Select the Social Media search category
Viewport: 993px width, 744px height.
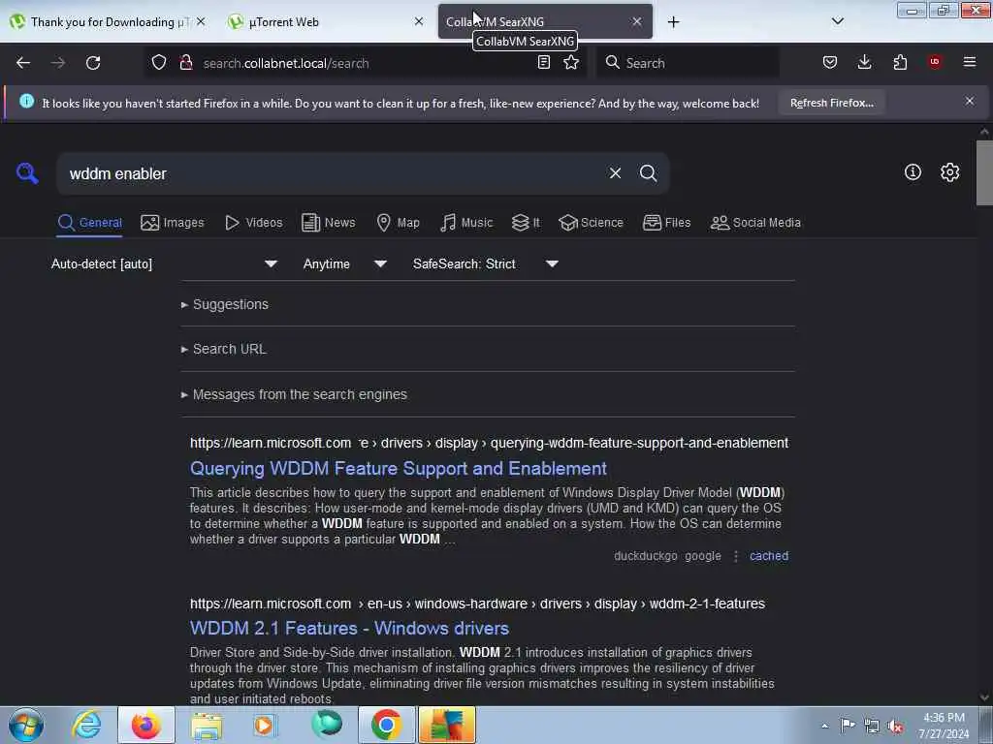[x=755, y=223]
